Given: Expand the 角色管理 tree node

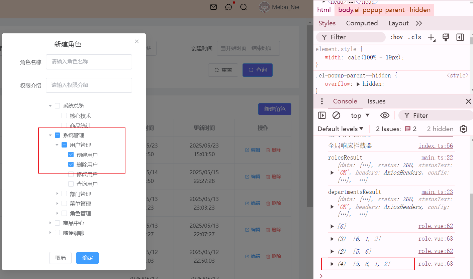Looking at the screenshot, I should click(x=57, y=213).
